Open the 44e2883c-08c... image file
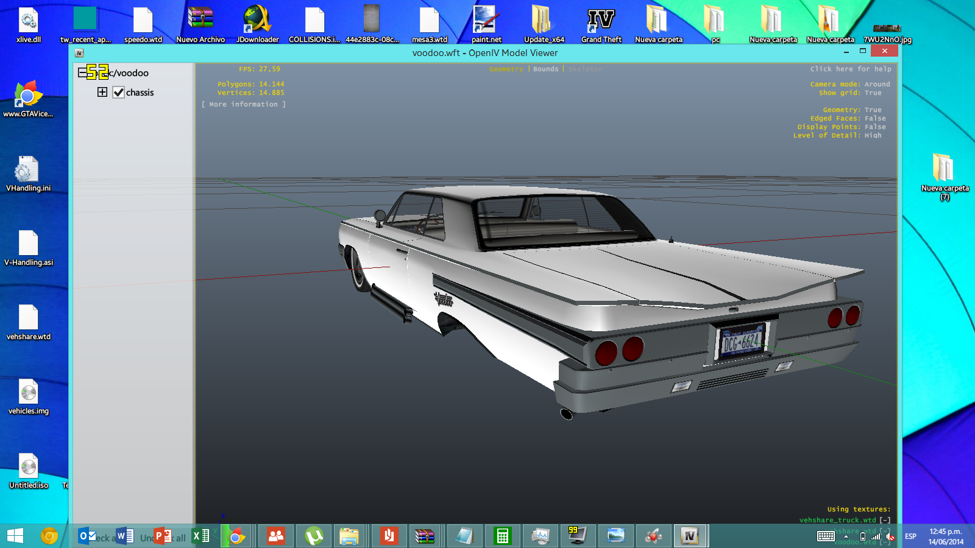The image size is (975, 548). (x=372, y=26)
